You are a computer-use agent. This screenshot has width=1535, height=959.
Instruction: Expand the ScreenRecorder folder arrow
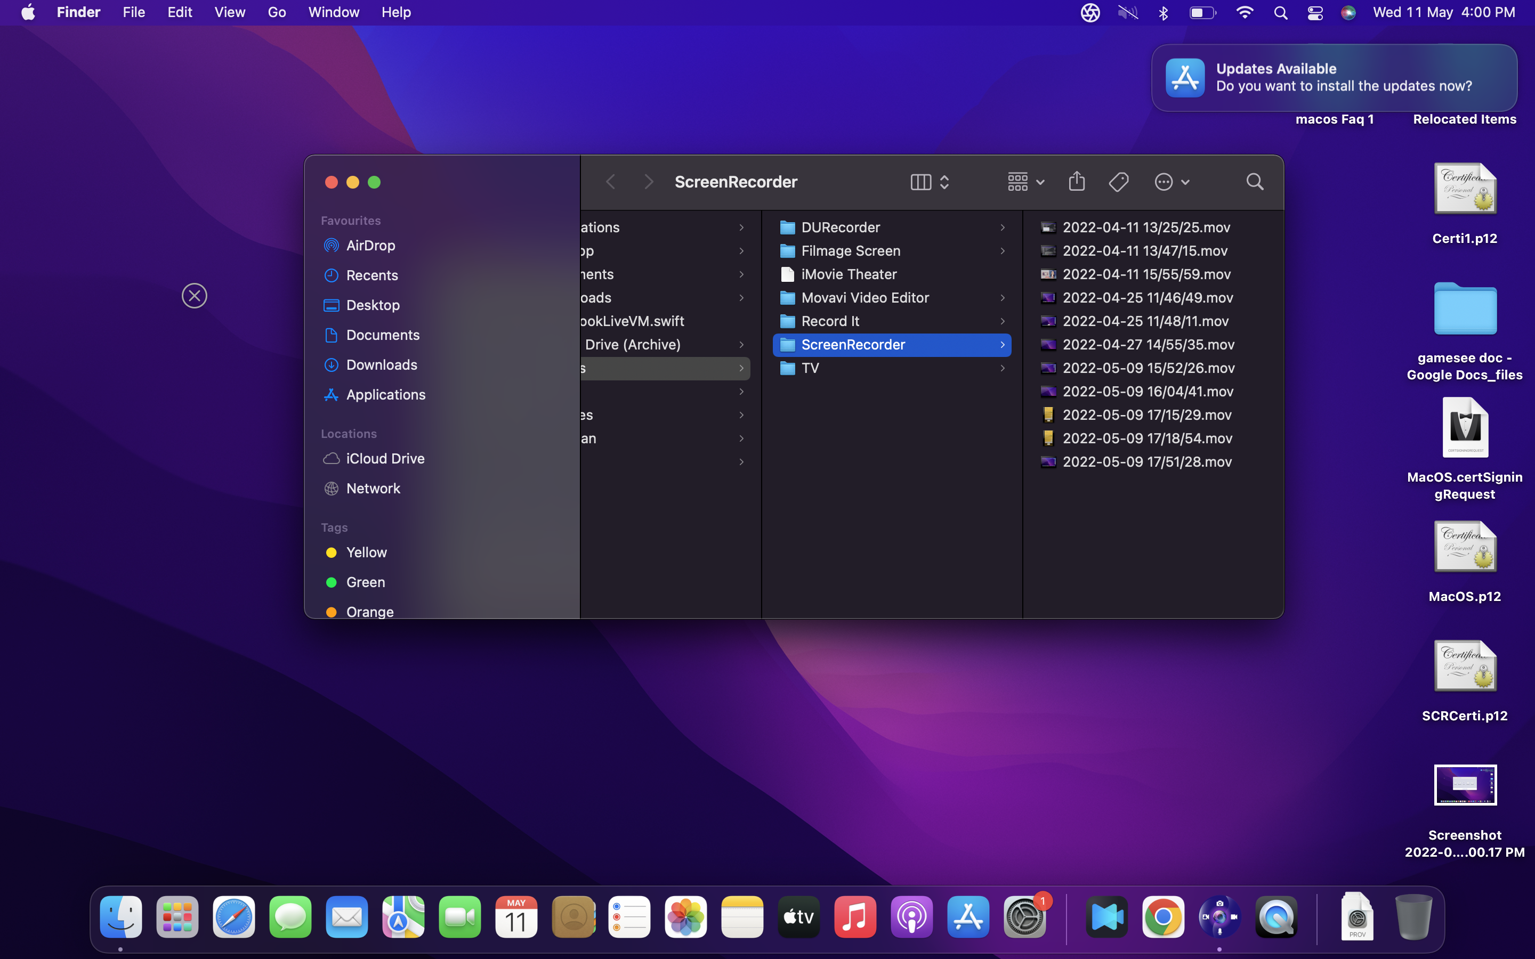point(1003,345)
